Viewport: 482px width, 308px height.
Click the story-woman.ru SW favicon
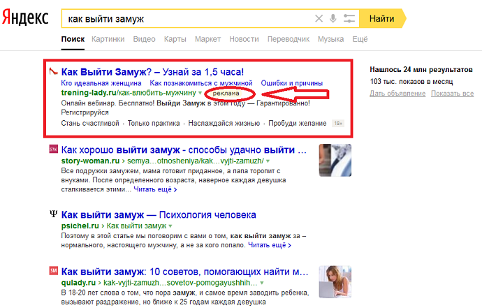click(53, 149)
